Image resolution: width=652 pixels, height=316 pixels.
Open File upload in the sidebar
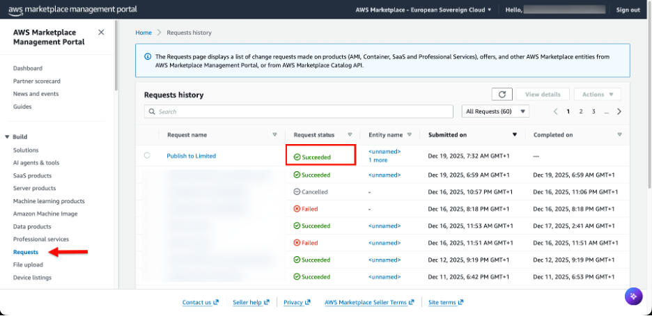tap(29, 265)
